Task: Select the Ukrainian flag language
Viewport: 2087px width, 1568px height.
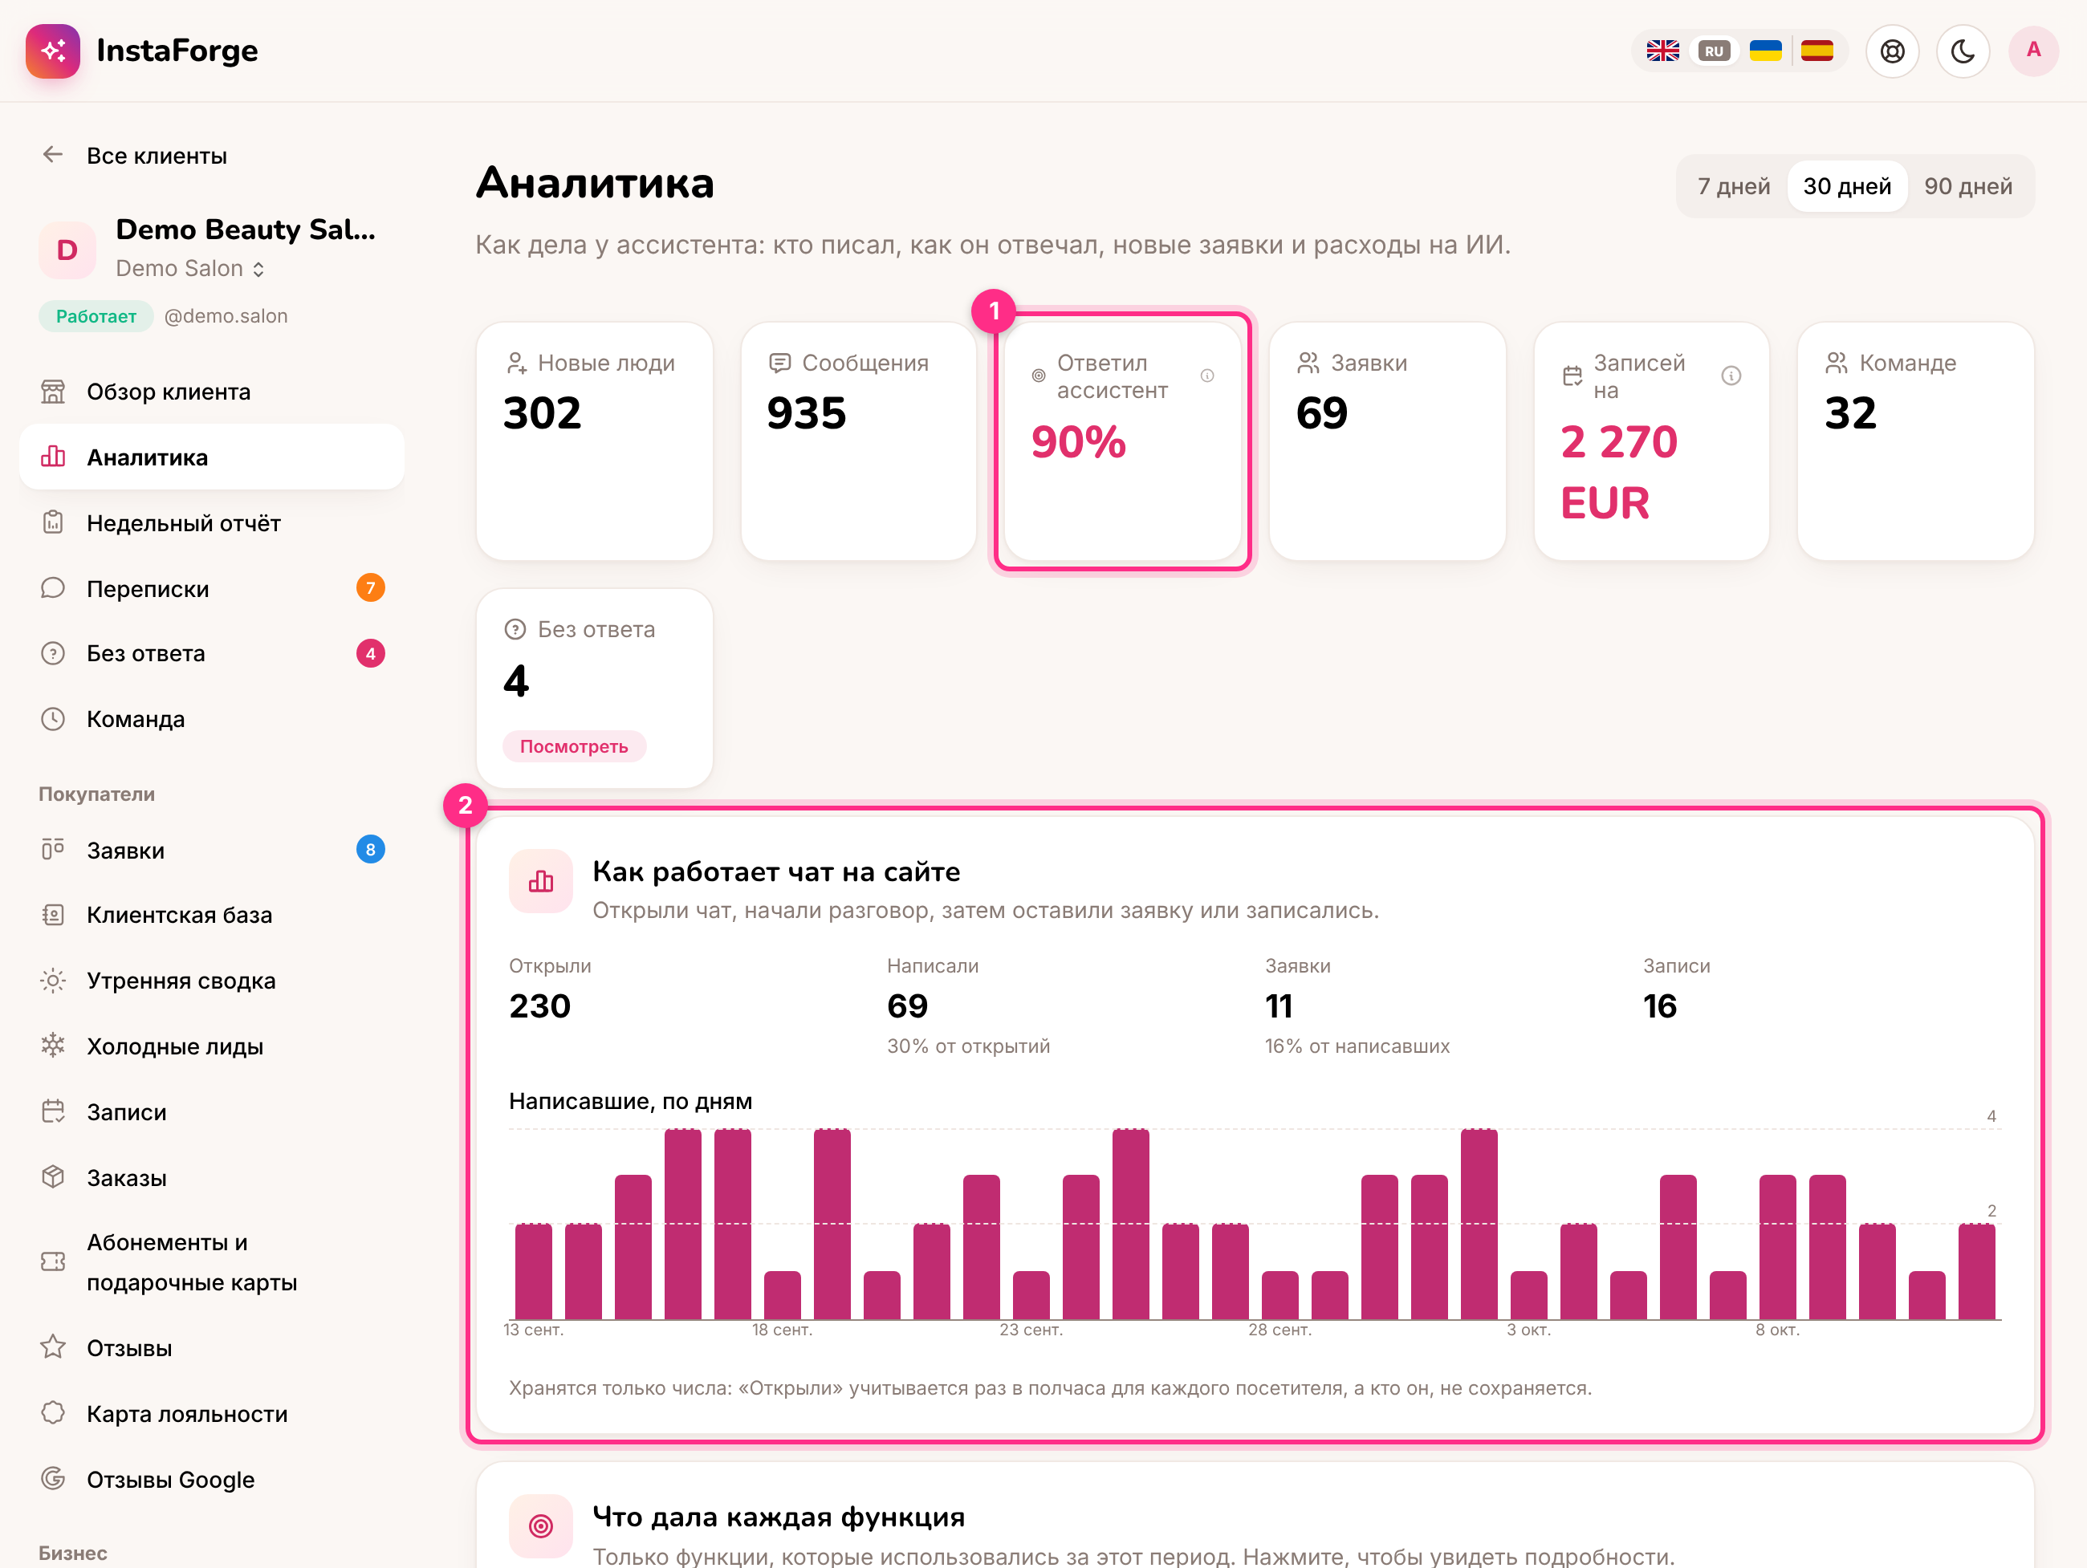Action: pyautogui.click(x=1765, y=51)
